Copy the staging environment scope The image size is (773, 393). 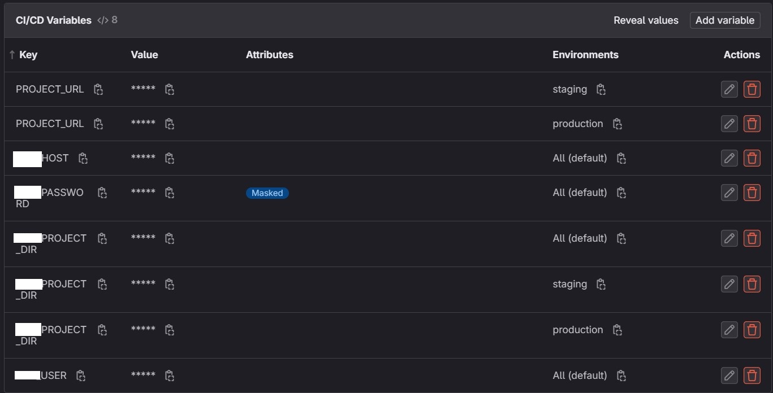tap(601, 89)
